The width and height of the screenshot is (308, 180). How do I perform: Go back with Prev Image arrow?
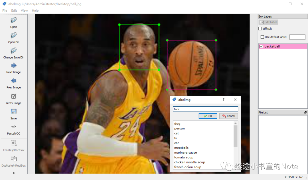(x=14, y=81)
